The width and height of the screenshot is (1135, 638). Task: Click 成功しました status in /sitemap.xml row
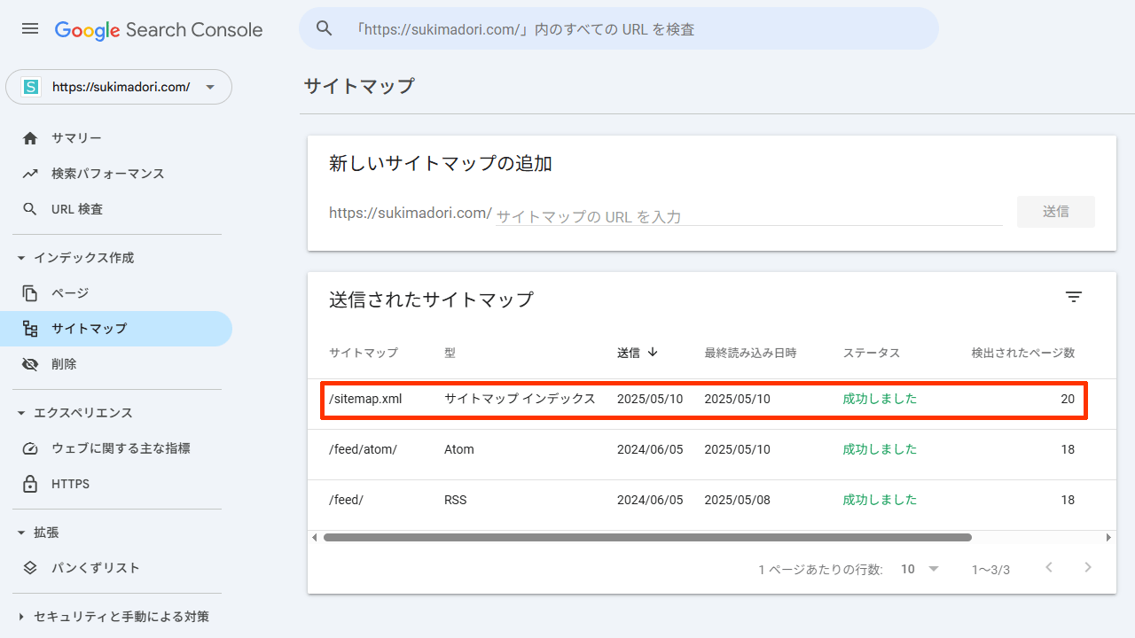click(x=880, y=399)
